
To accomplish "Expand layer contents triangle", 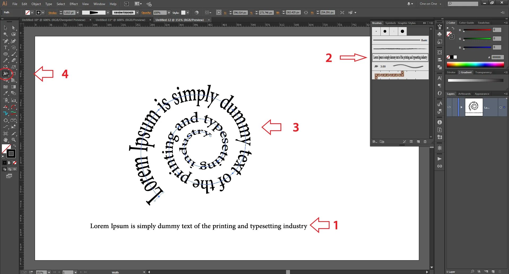I will click(x=462, y=107).
